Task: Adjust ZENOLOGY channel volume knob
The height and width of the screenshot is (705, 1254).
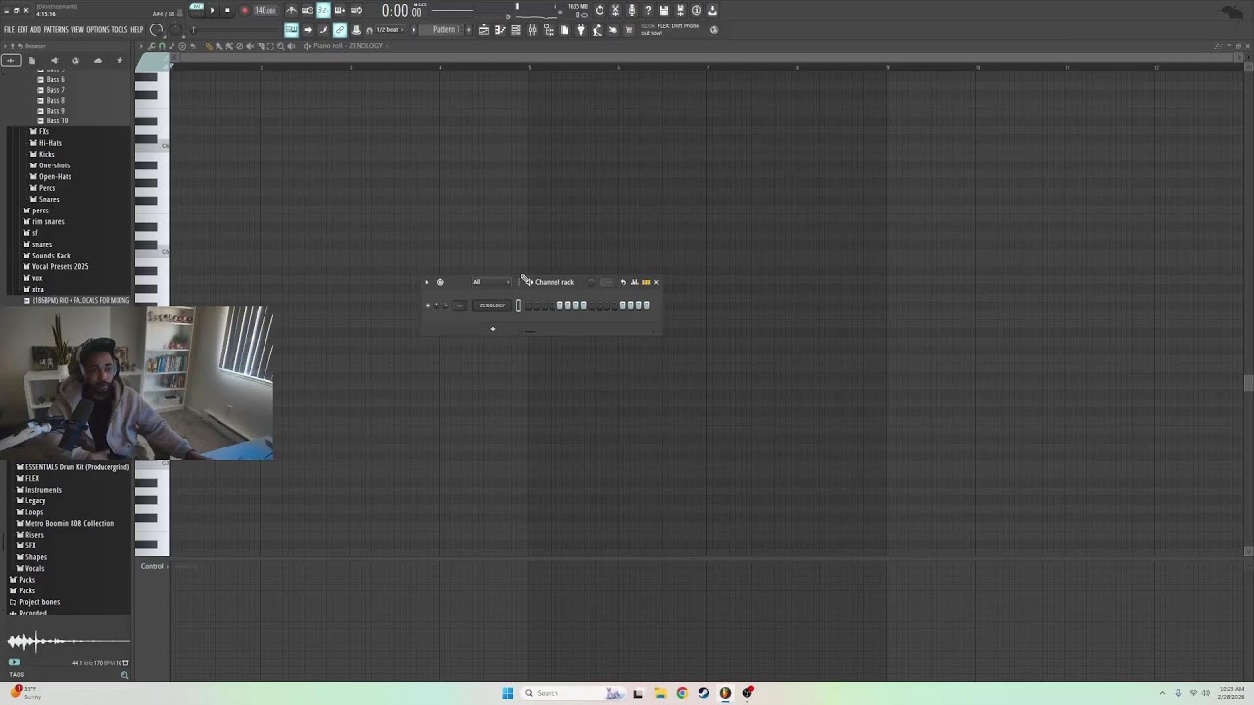Action: click(x=445, y=305)
